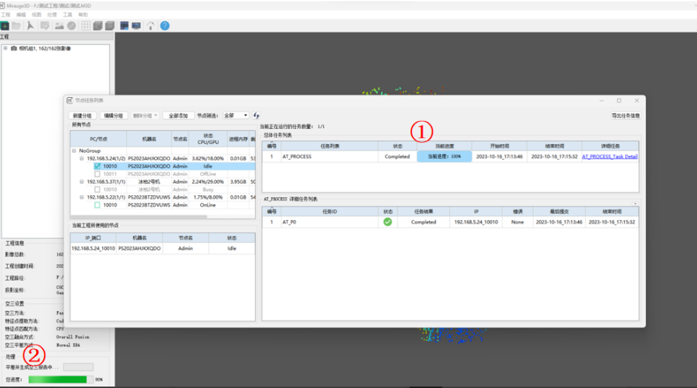Open the 节点筛选 filter dropdown
Screen dimensions: 697x388
pos(236,115)
